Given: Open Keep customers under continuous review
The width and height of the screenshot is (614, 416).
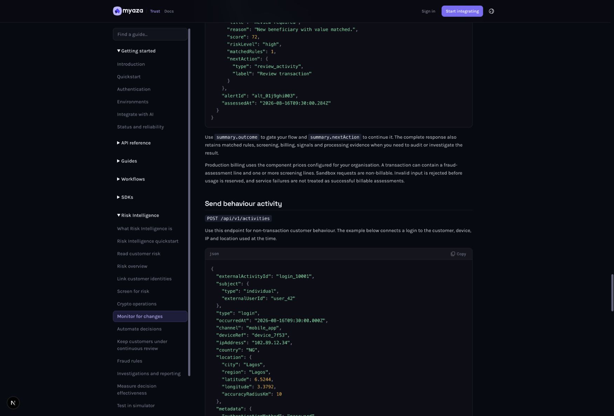Looking at the screenshot, I should click(142, 345).
